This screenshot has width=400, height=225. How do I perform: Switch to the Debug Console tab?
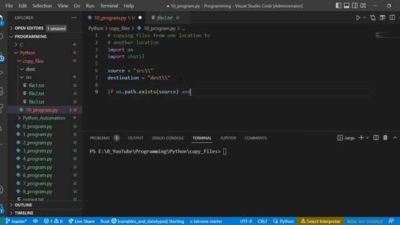(x=167, y=138)
